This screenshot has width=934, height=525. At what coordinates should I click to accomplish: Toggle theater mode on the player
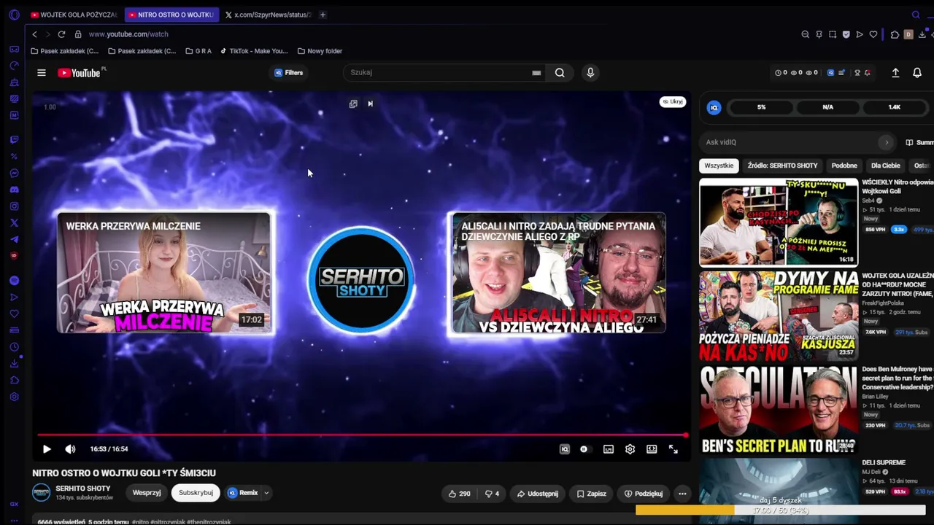click(652, 449)
